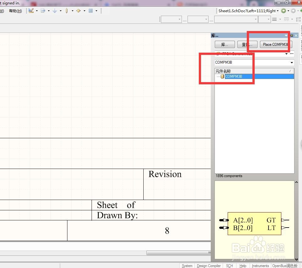Select the digital devices resistor icon

click(x=66, y=11)
